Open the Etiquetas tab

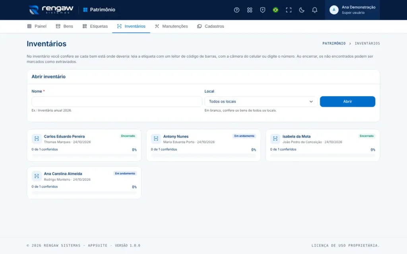[x=95, y=26]
